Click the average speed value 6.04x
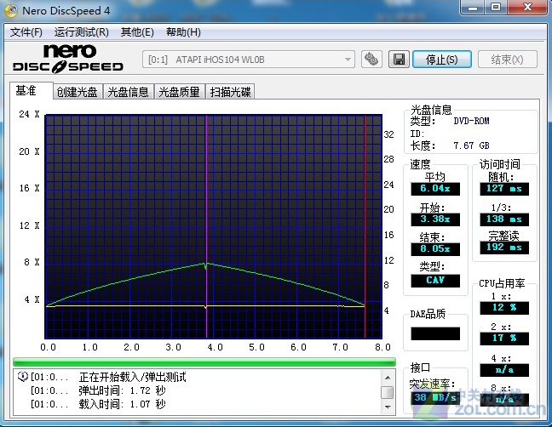This screenshot has height=427, width=552. tap(435, 189)
